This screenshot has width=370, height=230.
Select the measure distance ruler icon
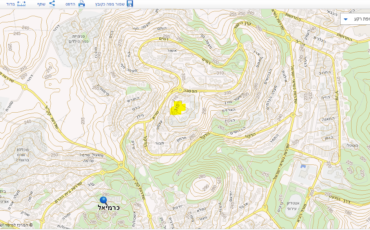tap(21, 4)
